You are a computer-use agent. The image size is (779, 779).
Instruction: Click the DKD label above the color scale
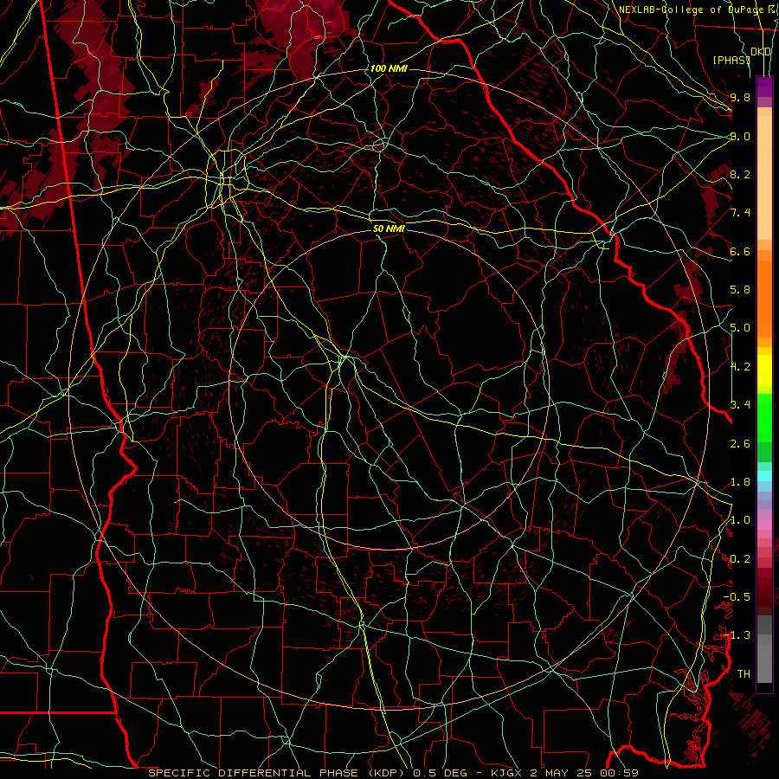click(761, 52)
